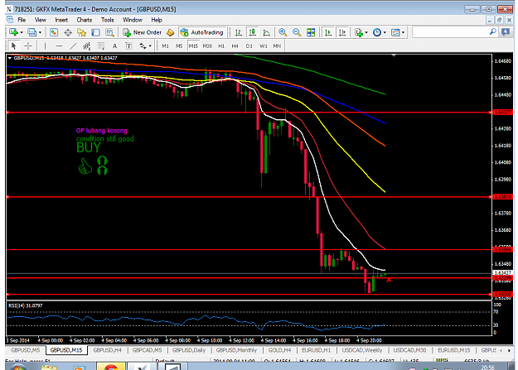
Task: Click the Chrome icon in taskbar
Action: pyautogui.click(x=111, y=366)
